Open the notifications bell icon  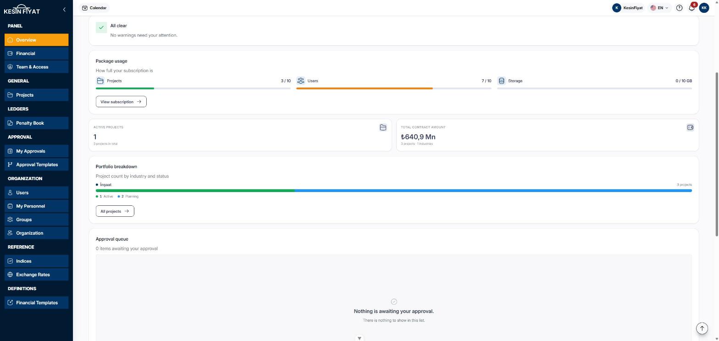click(691, 8)
